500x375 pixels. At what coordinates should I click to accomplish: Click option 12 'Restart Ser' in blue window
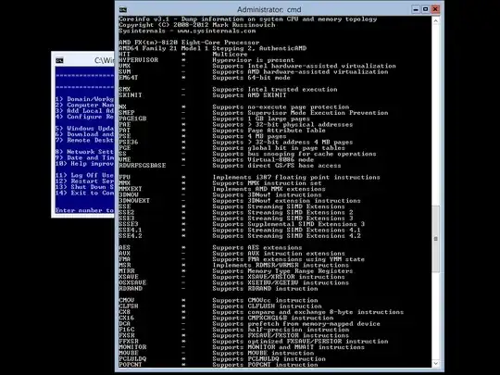(84, 181)
